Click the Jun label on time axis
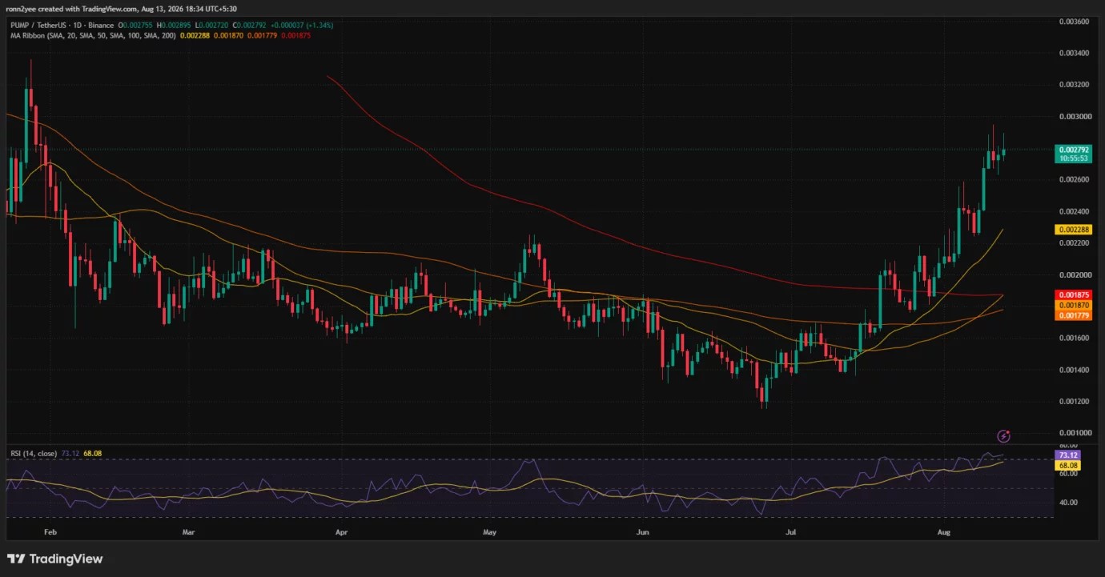Screen dimensions: 1105x577 click(x=641, y=531)
